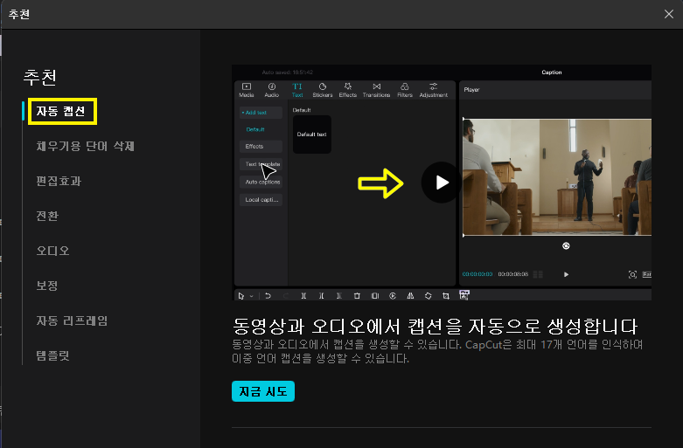This screenshot has height=448, width=683.
Task: Go to the 오디오 section
Action: (52, 251)
